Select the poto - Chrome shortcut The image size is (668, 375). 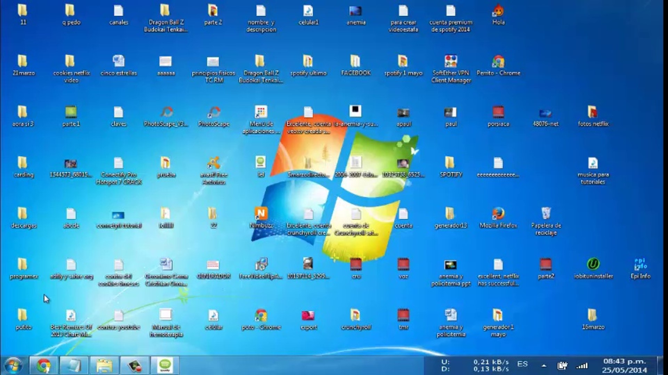(261, 319)
